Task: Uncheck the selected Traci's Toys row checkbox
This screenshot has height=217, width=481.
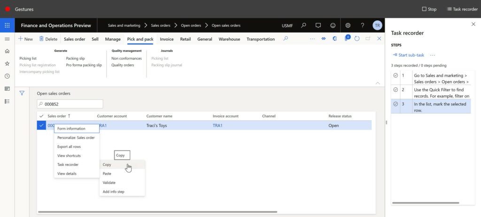Action: [x=41, y=125]
